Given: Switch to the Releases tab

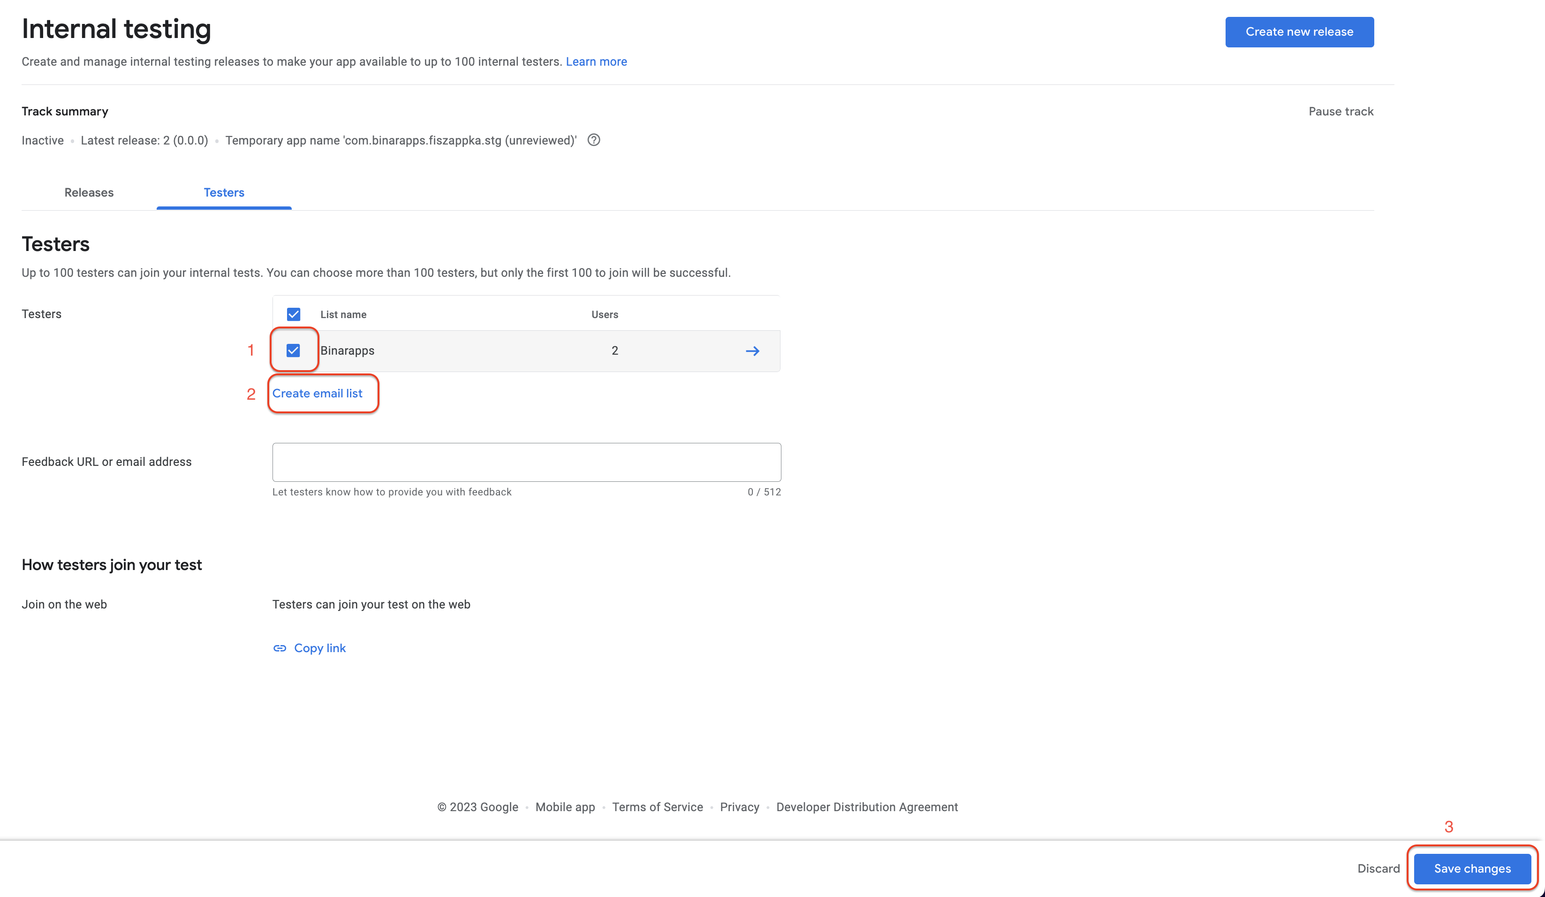Looking at the screenshot, I should (x=89, y=193).
